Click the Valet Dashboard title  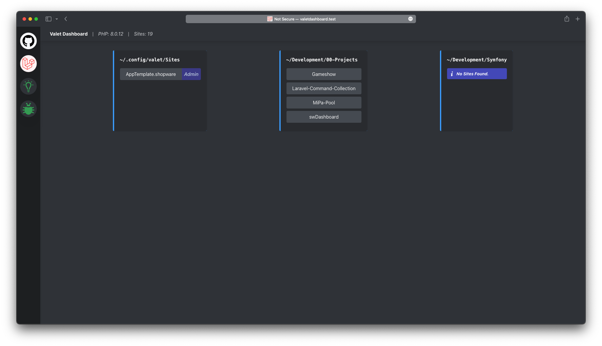69,34
